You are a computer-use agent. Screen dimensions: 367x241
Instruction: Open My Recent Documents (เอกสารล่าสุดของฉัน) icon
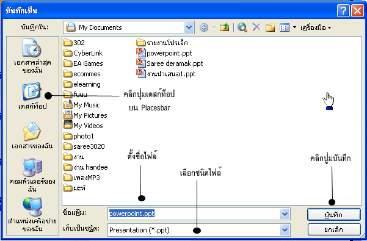click(x=32, y=56)
